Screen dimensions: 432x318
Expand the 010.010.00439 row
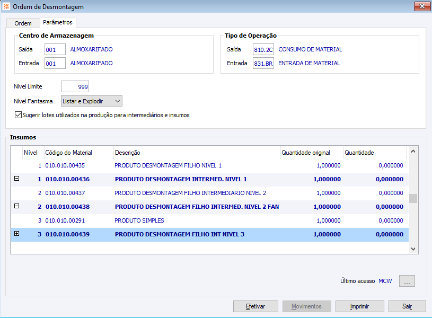[17, 234]
